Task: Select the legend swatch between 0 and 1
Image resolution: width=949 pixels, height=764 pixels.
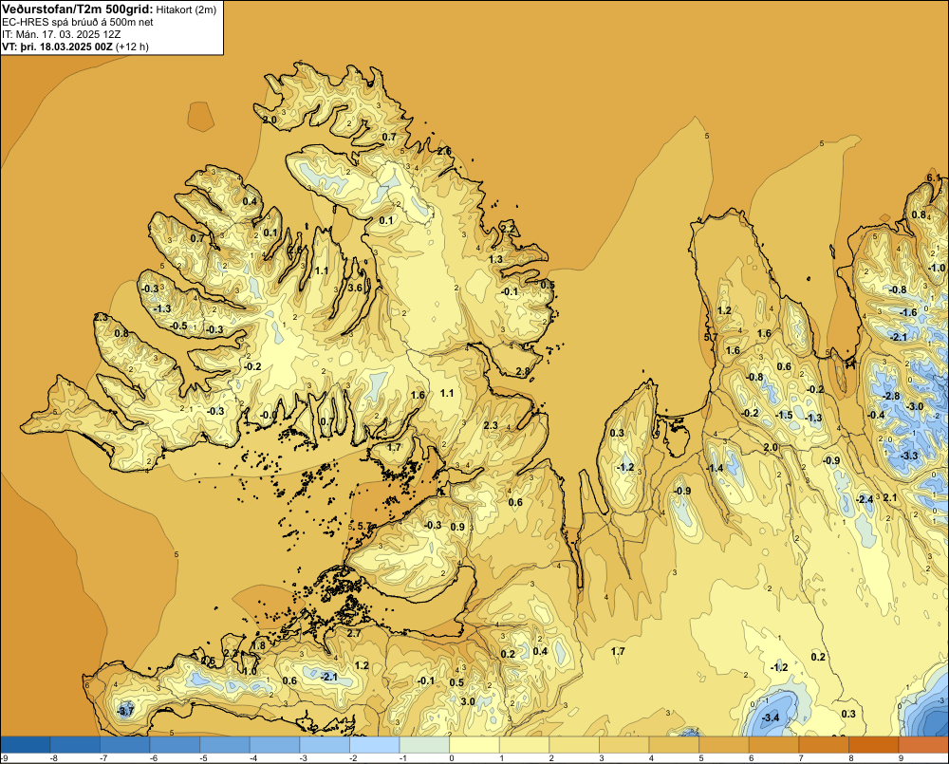Action: pyautogui.click(x=474, y=744)
